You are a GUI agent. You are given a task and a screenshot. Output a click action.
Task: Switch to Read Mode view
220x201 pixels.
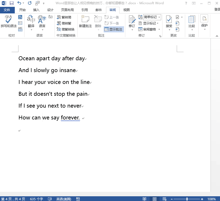(144, 199)
